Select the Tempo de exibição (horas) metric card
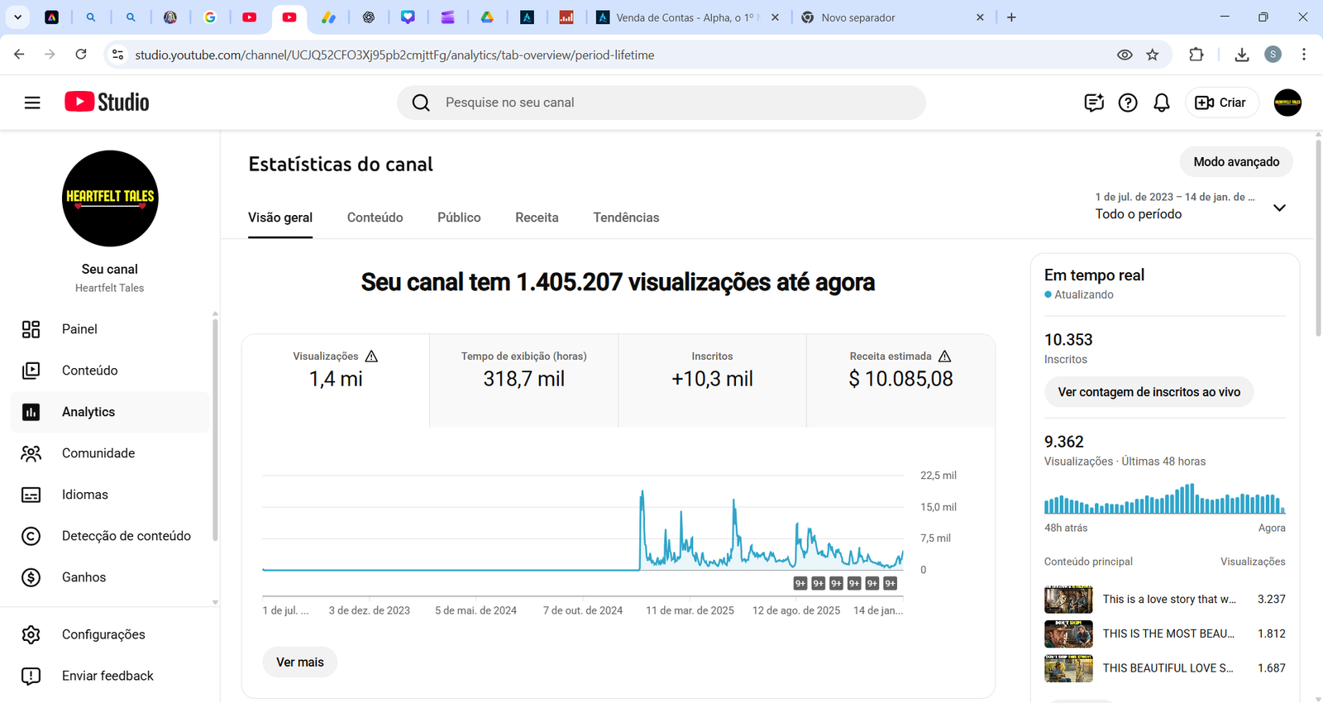The height and width of the screenshot is (703, 1323). coord(524,380)
